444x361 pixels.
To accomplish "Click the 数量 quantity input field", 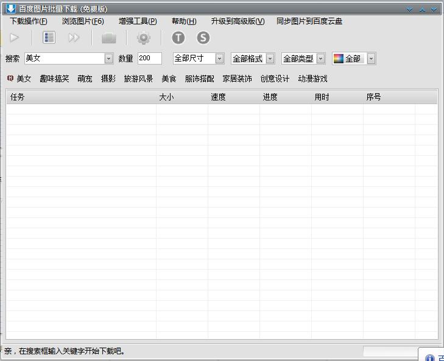I will [149, 58].
